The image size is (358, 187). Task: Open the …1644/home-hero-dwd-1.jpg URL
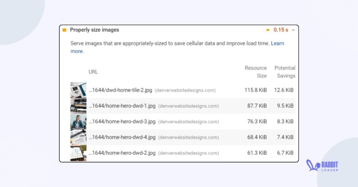(122, 106)
